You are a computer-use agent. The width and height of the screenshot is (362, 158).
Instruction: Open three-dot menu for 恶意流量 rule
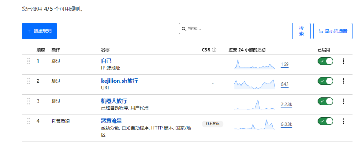click(x=343, y=121)
